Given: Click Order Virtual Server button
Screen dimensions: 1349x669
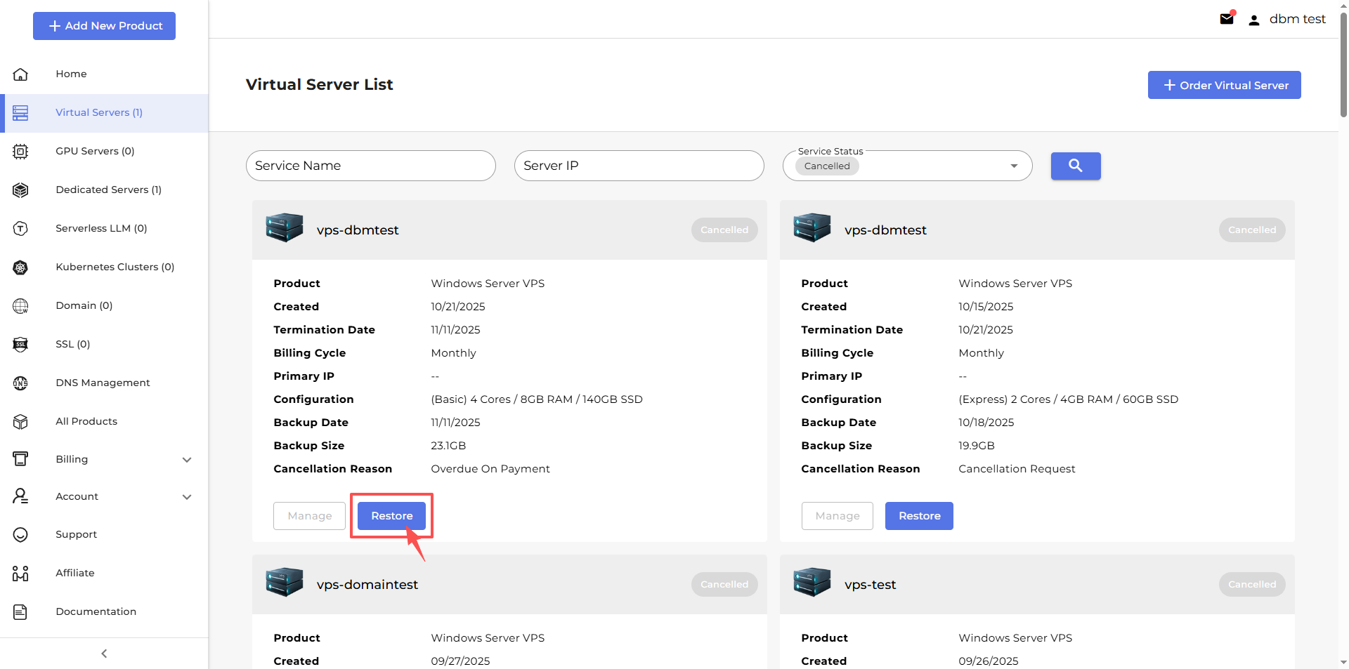Looking at the screenshot, I should click(x=1224, y=85).
